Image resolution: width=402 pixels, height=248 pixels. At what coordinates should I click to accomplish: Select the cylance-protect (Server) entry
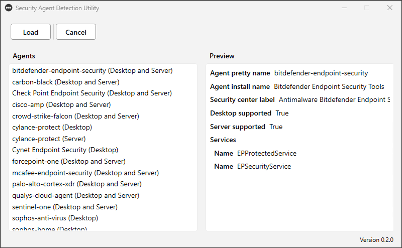point(49,139)
